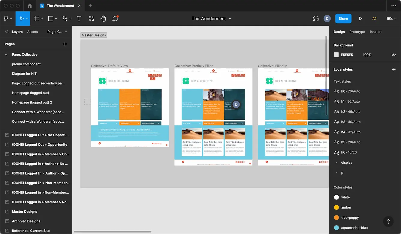
Task: Select the white color style swatch
Action: point(336,197)
